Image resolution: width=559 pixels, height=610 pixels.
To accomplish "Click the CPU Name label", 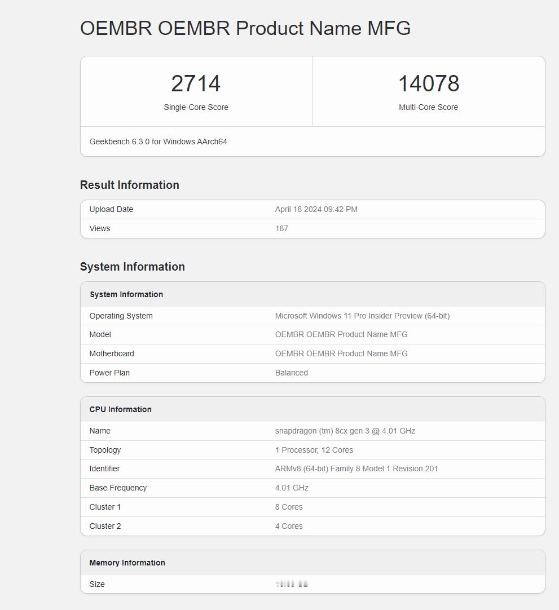I will point(100,431).
